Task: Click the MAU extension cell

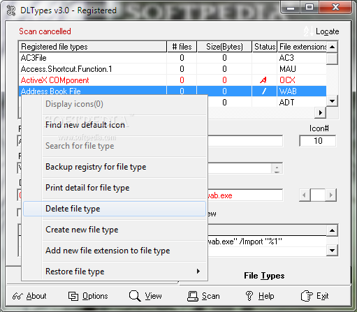Action: (302, 69)
